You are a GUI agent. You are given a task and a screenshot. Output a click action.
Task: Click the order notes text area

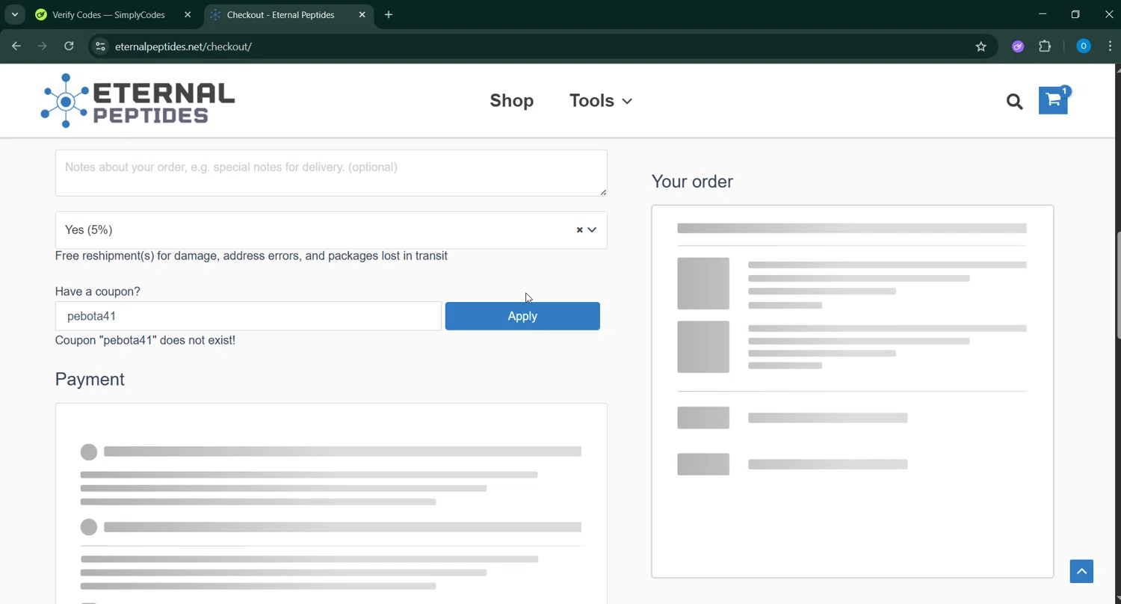click(x=331, y=173)
